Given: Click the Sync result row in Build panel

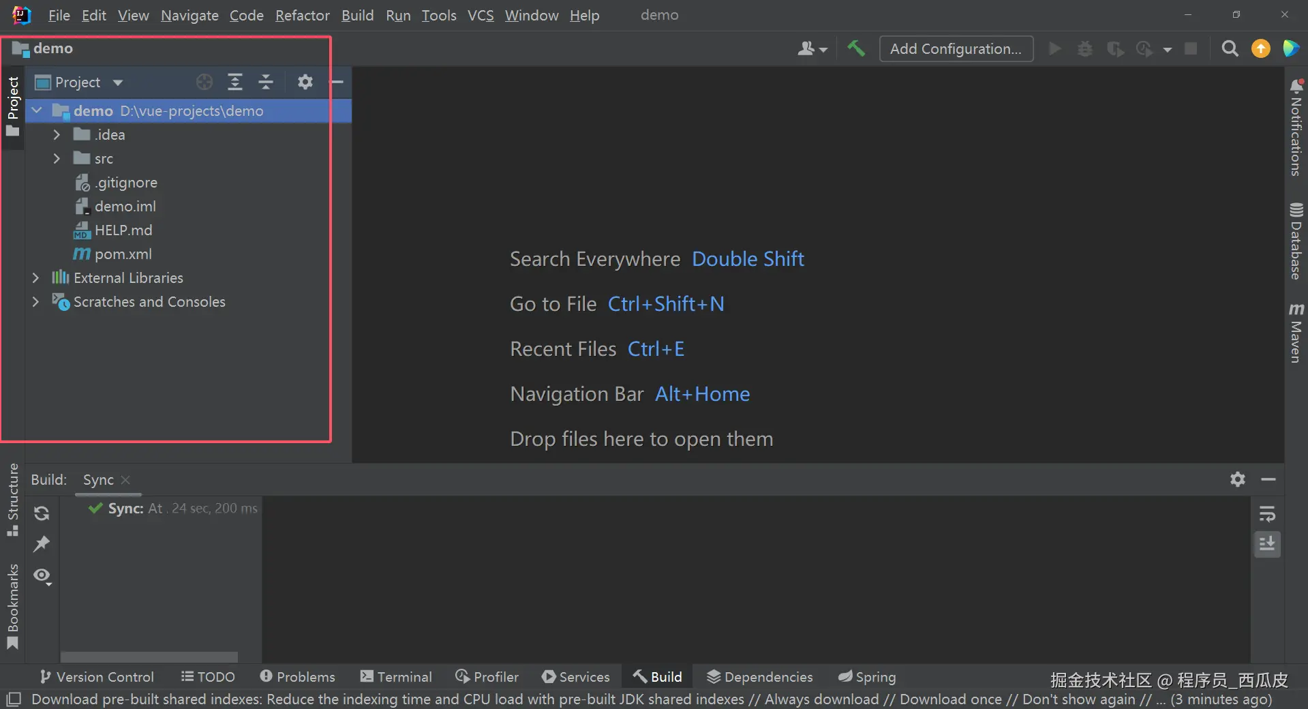Looking at the screenshot, I should coord(173,509).
